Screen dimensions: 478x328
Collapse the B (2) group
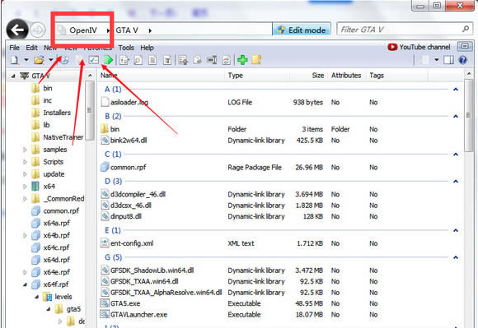(x=456, y=117)
